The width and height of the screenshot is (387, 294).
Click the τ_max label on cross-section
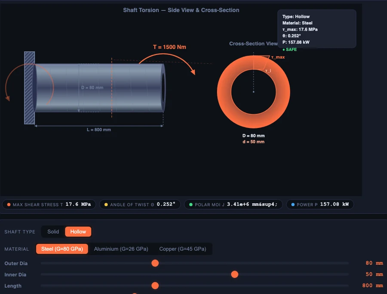(278, 57)
